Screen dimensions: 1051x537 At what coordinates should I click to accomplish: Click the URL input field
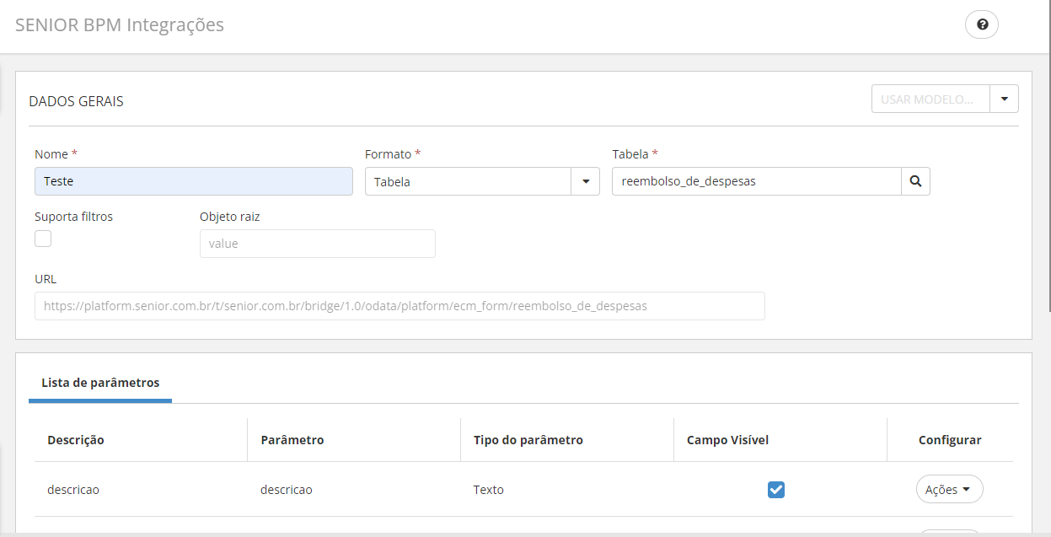399,306
